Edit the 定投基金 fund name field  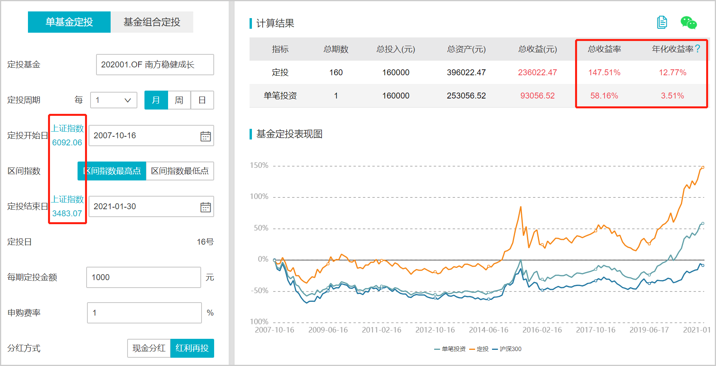click(x=155, y=65)
